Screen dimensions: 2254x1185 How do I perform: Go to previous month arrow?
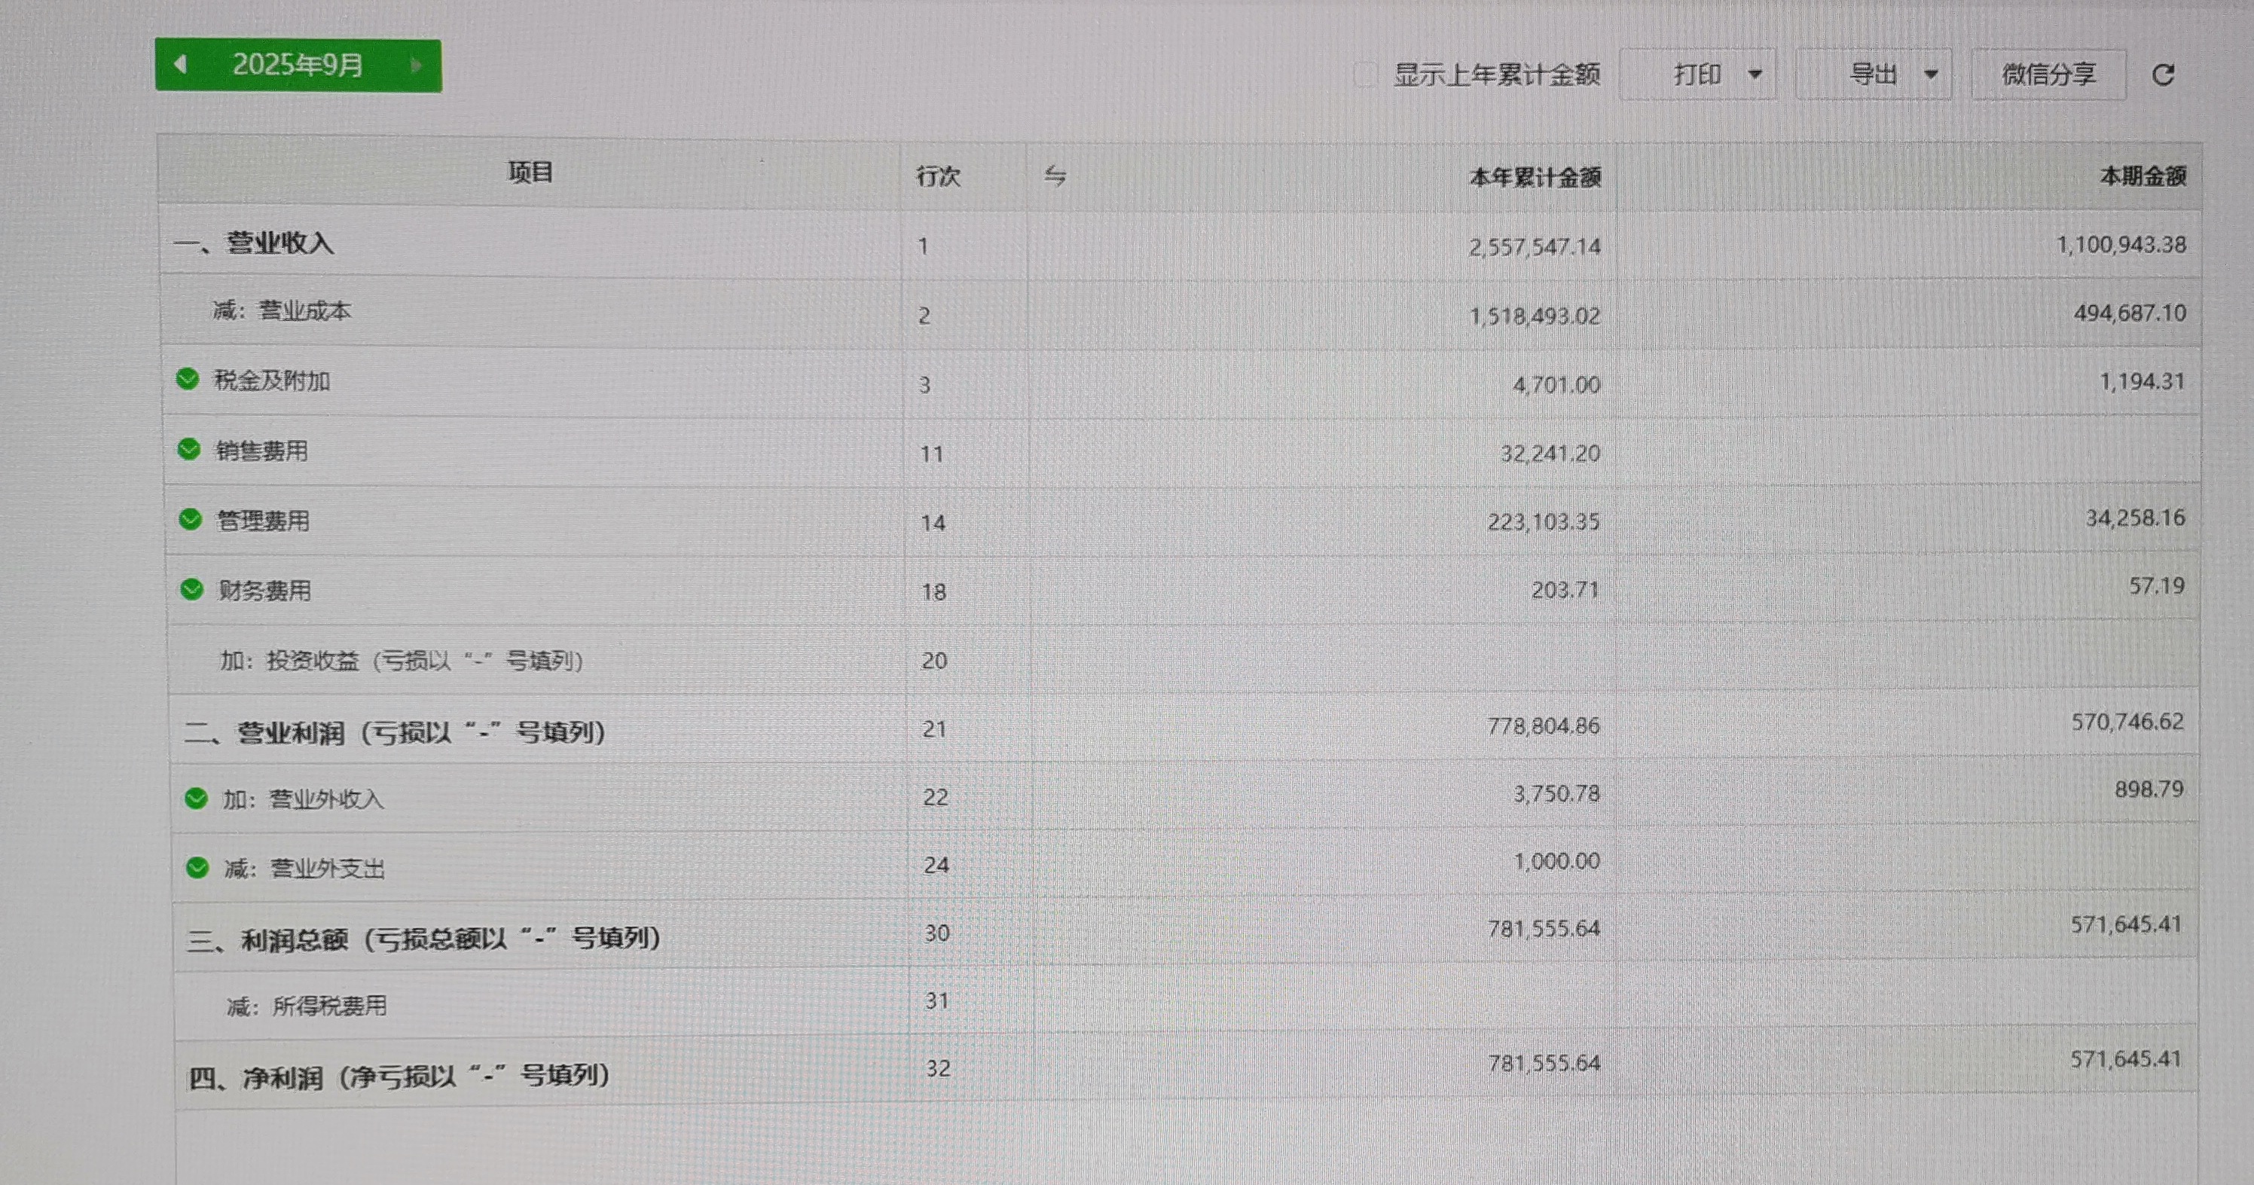180,64
